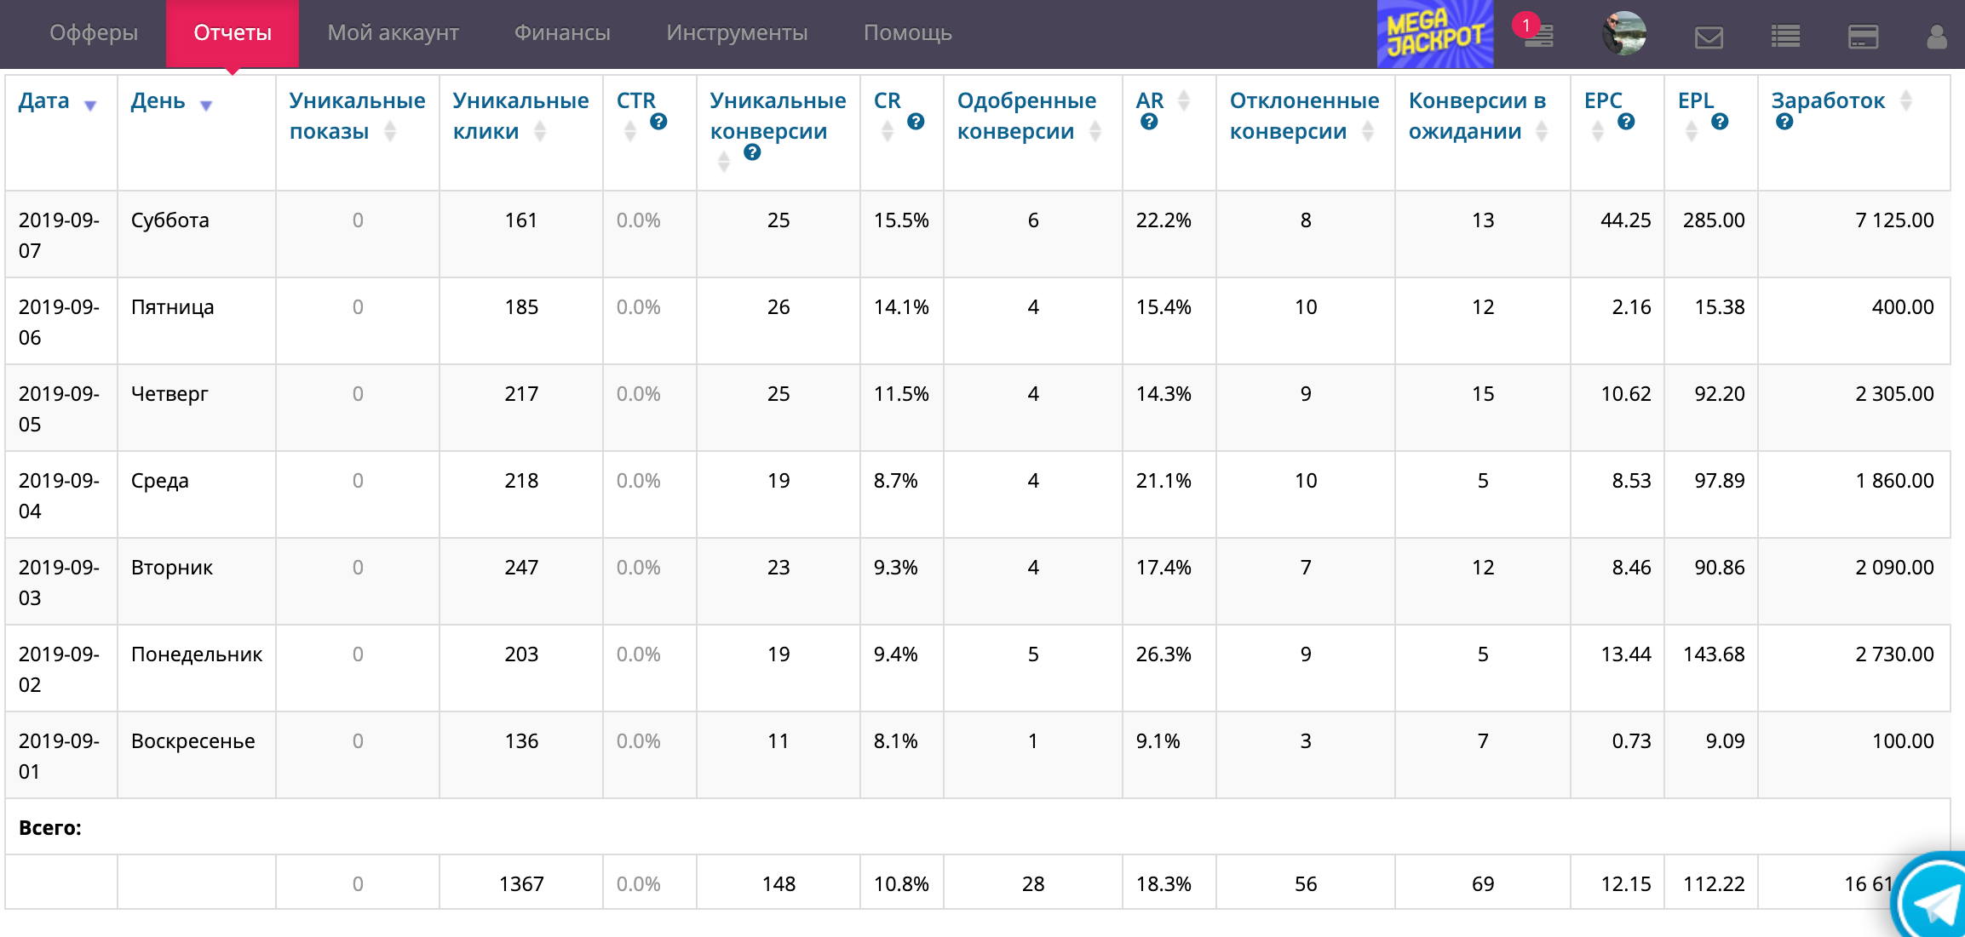Click the Помощь link
1965x937 pixels.
907,32
